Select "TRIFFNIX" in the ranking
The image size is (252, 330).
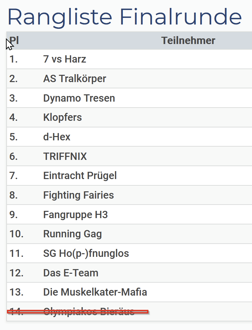click(x=65, y=157)
